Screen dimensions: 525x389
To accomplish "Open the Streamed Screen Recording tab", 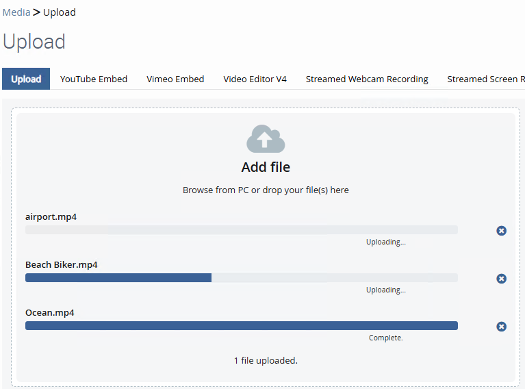I will 485,79.
